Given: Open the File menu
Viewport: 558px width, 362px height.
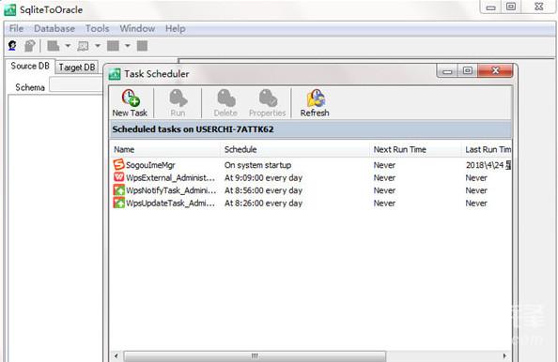Looking at the screenshot, I should [16, 28].
